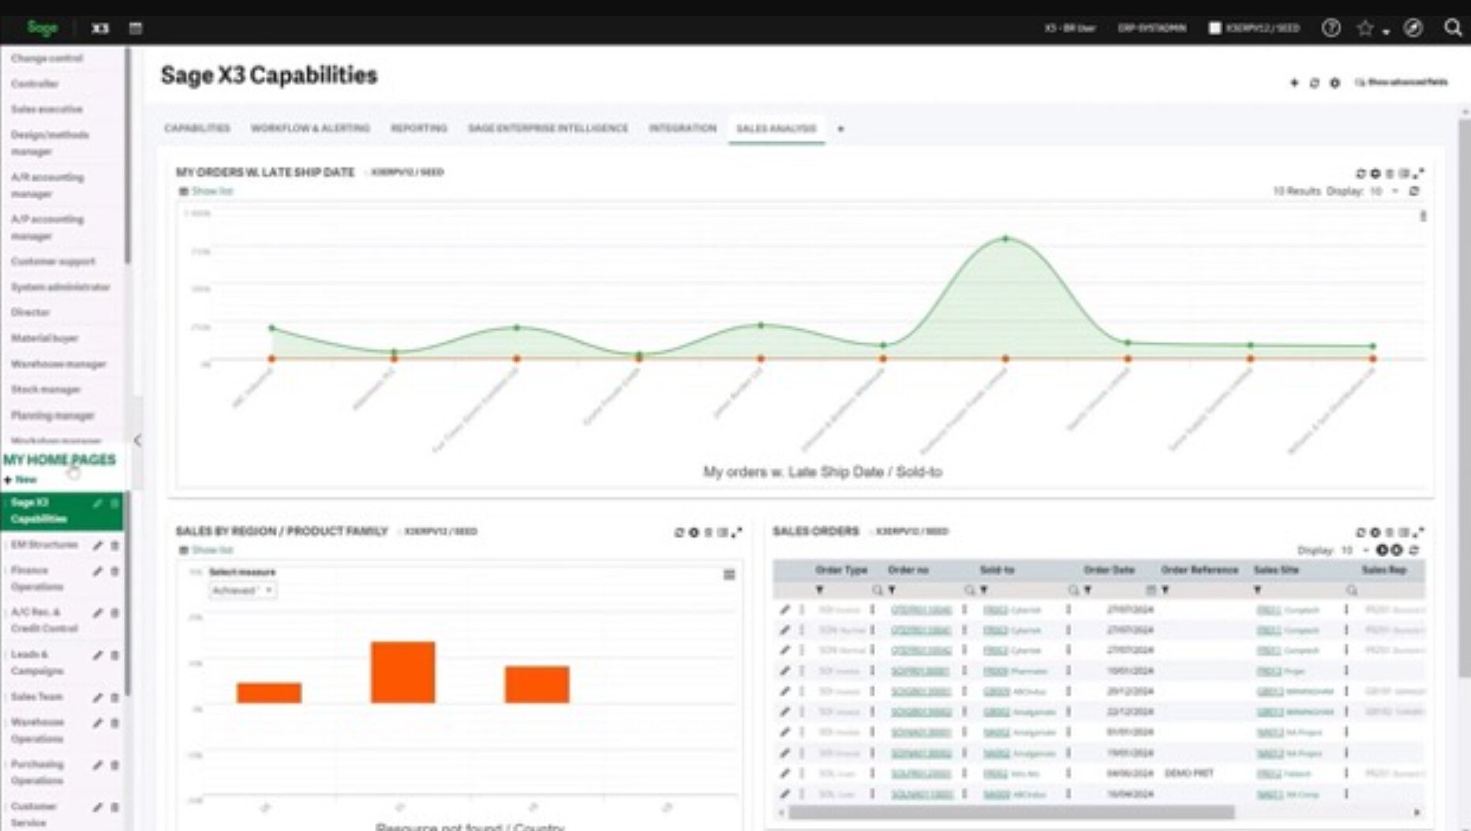This screenshot has height=831, width=1471.
Task: Toggle Show list on Late Ship Date chart
Action: (x=206, y=192)
